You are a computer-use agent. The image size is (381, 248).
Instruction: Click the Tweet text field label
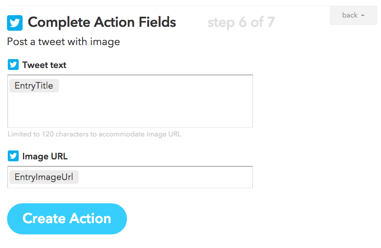pyautogui.click(x=44, y=65)
